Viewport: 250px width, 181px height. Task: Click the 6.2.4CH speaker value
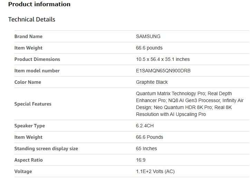[145, 126]
